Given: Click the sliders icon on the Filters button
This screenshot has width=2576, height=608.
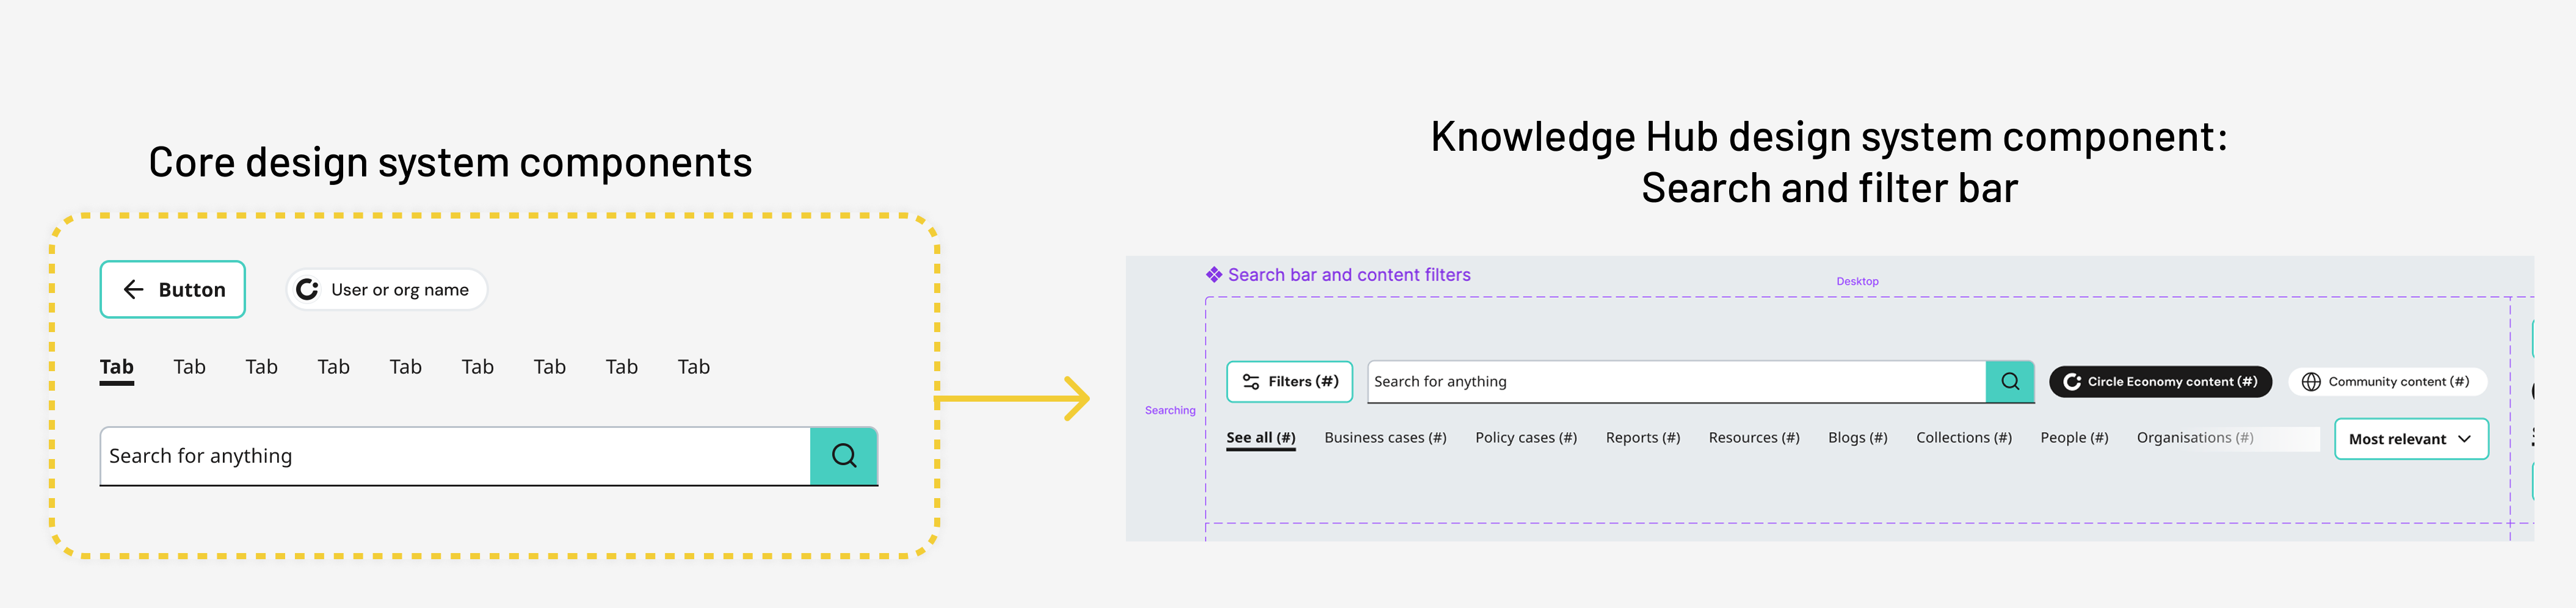Looking at the screenshot, I should click(1250, 382).
